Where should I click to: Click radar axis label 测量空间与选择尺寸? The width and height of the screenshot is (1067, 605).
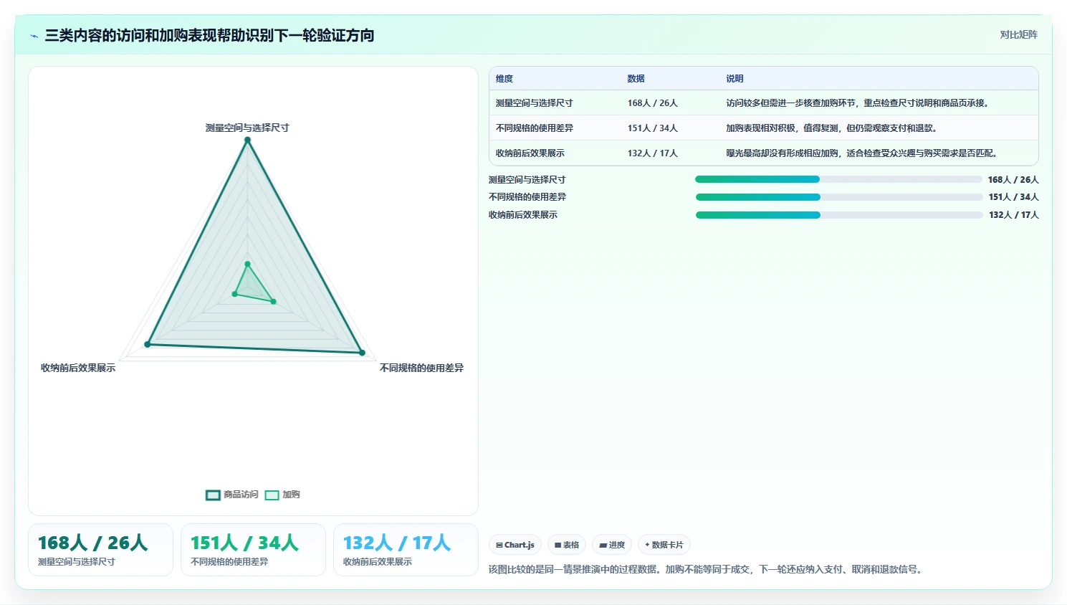247,128
